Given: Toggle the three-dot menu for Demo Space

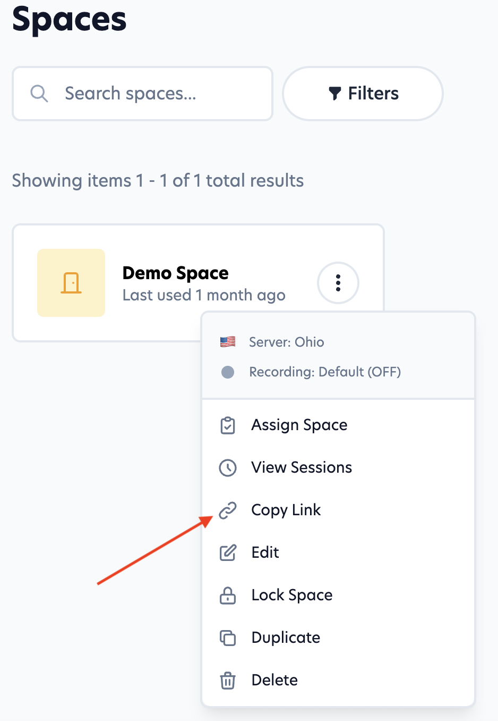Looking at the screenshot, I should 338,283.
